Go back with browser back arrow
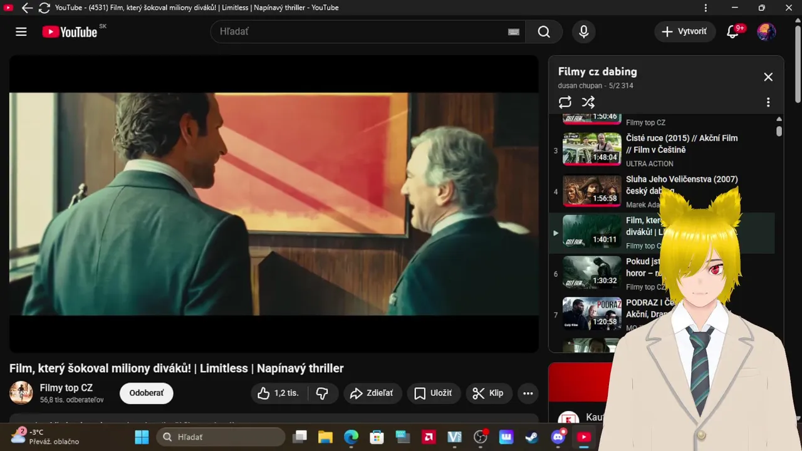 pos(27,8)
